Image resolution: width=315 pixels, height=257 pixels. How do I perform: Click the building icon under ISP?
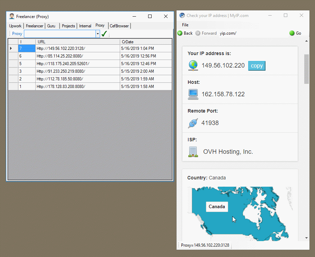[x=193, y=152]
